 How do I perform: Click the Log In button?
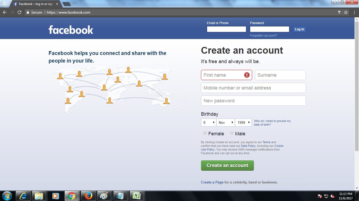[x=299, y=29]
